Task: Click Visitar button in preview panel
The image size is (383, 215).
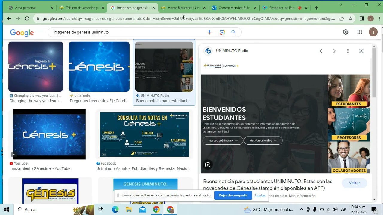Action: point(354,183)
